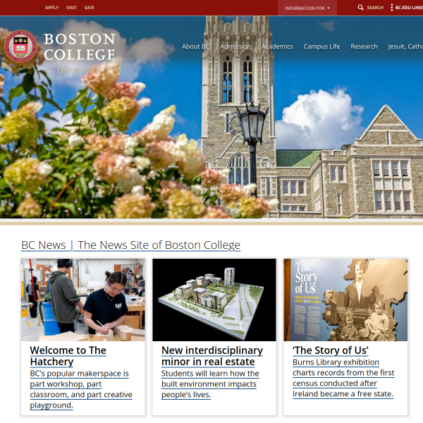Click the 'The Story of Us' headline
Image resolution: width=423 pixels, height=423 pixels.
pos(331,350)
